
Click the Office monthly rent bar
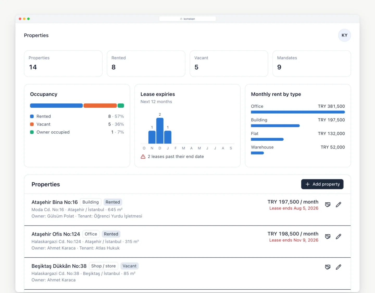(x=298, y=112)
